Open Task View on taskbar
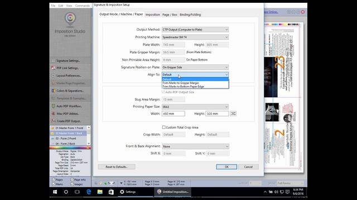Viewport: 357px width, 200px height. pyautogui.click(x=77, y=192)
